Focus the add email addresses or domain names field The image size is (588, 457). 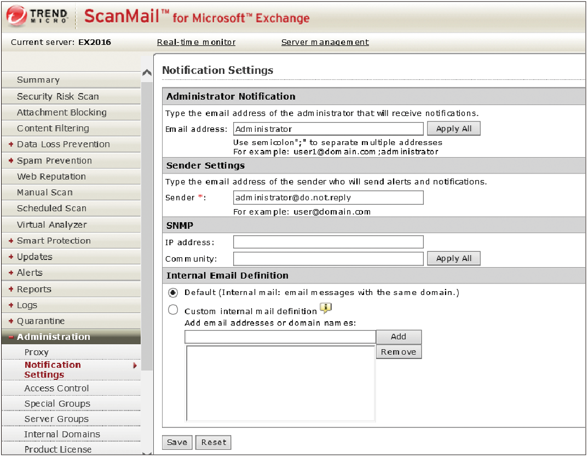[x=280, y=337]
